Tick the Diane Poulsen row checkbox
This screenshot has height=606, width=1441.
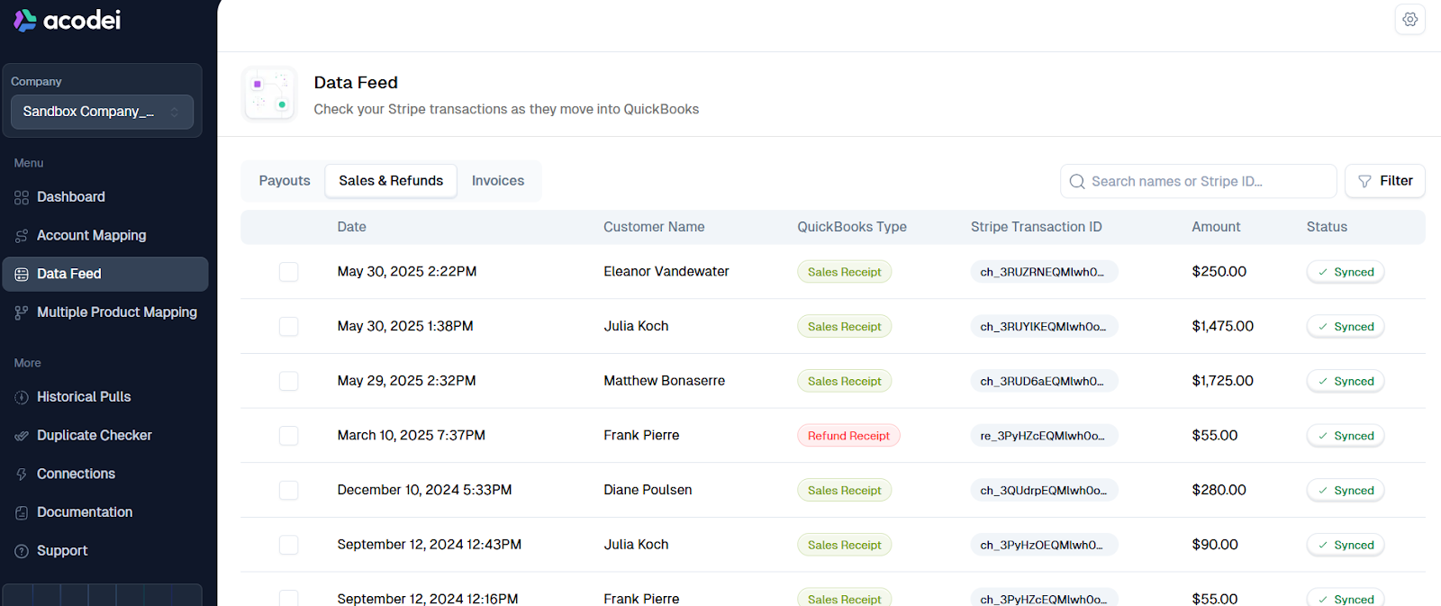(288, 490)
